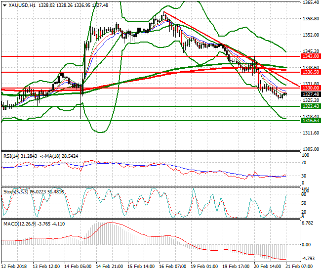Viewport: 321px width, 272px height.
Task: Select the 16 Feb 07:00 time label
Action: coord(172,267)
